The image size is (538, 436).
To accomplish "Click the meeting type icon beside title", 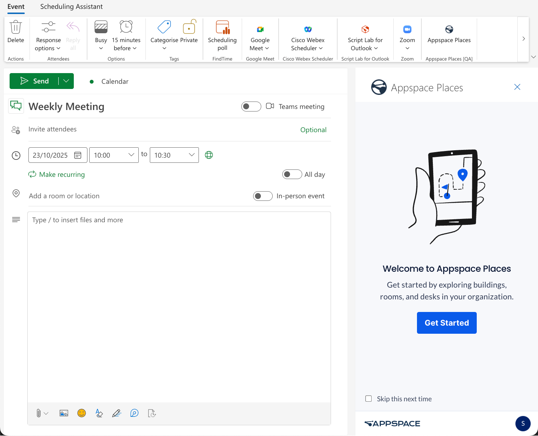I will click(16, 106).
